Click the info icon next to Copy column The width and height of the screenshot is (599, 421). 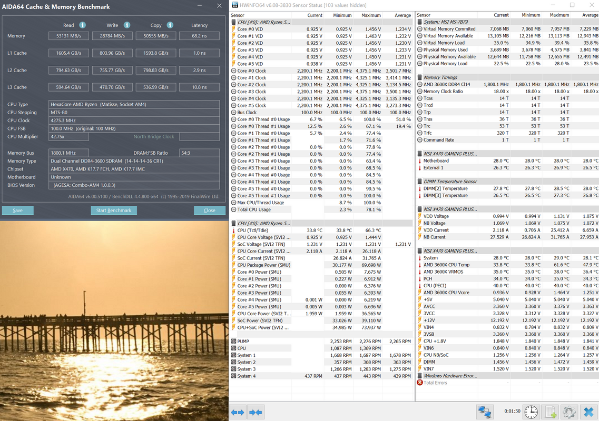pyautogui.click(x=170, y=25)
